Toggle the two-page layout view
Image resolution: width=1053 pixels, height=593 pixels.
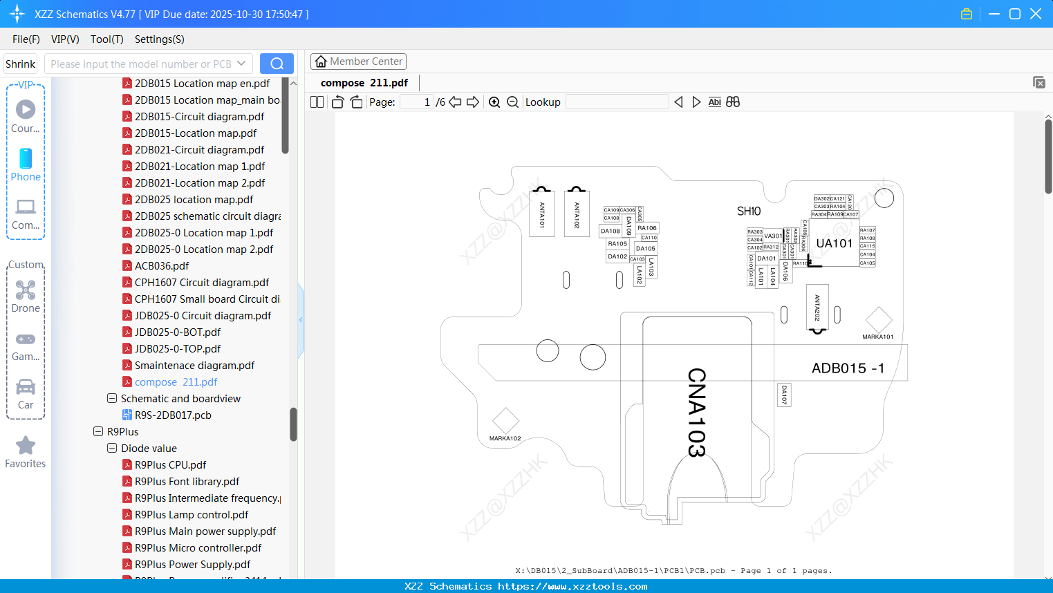(x=317, y=102)
